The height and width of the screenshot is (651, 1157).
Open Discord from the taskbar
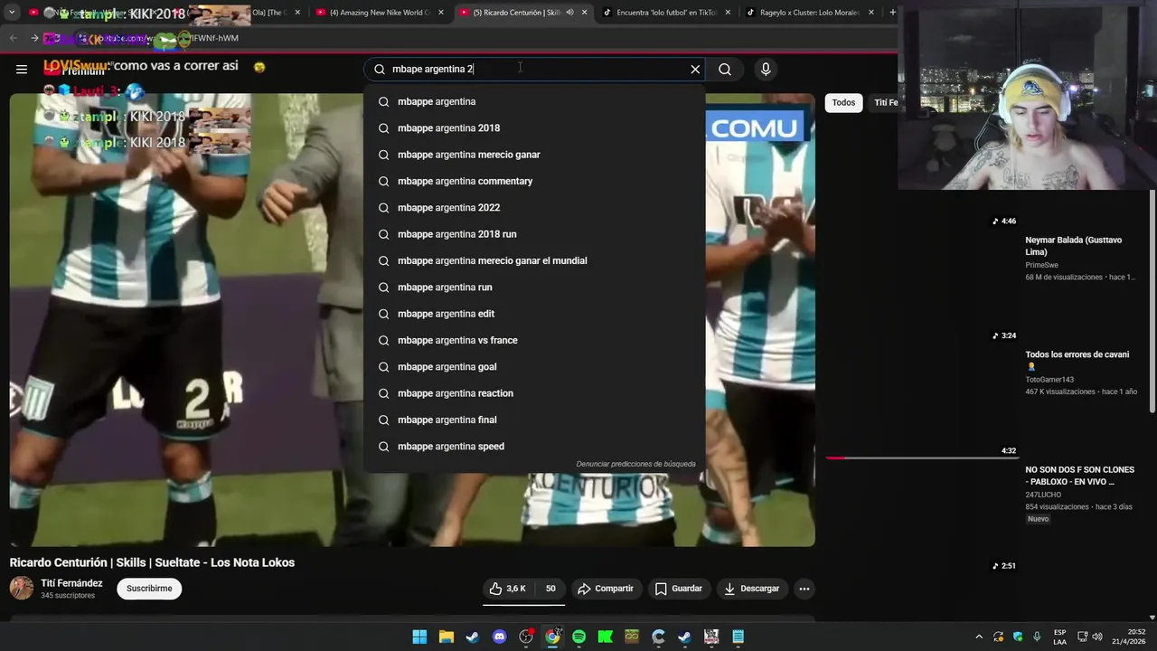[499, 637]
